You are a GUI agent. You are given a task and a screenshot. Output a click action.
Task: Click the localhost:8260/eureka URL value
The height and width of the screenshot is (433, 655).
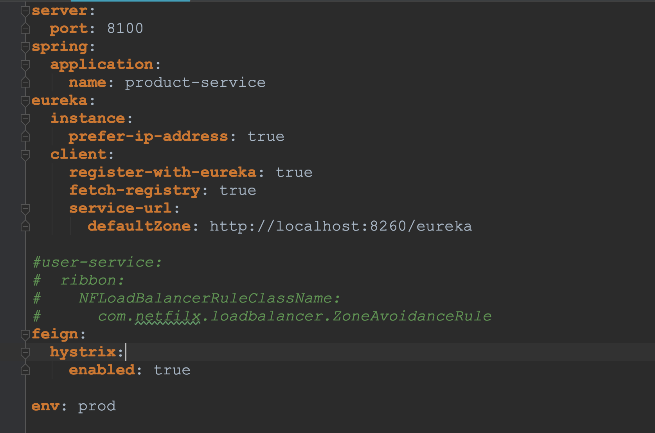(341, 226)
